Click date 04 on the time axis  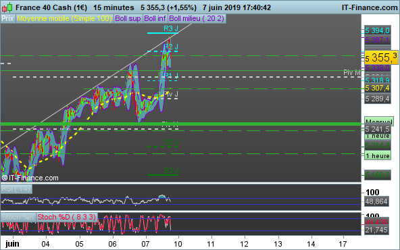point(46,244)
